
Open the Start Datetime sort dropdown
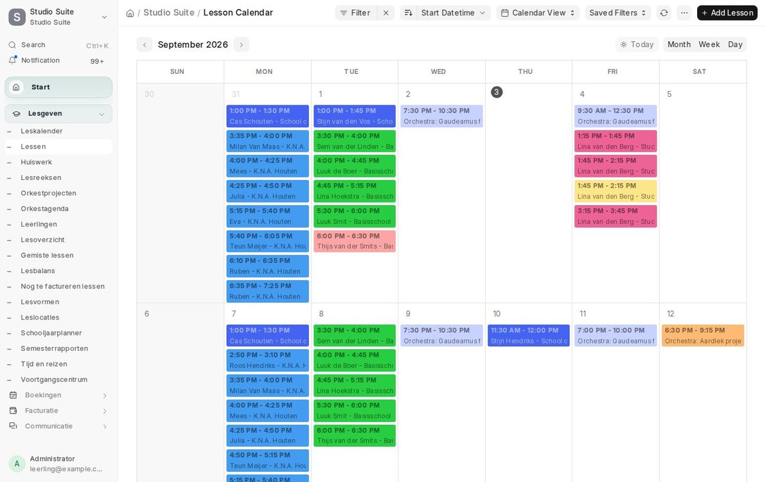(454, 13)
